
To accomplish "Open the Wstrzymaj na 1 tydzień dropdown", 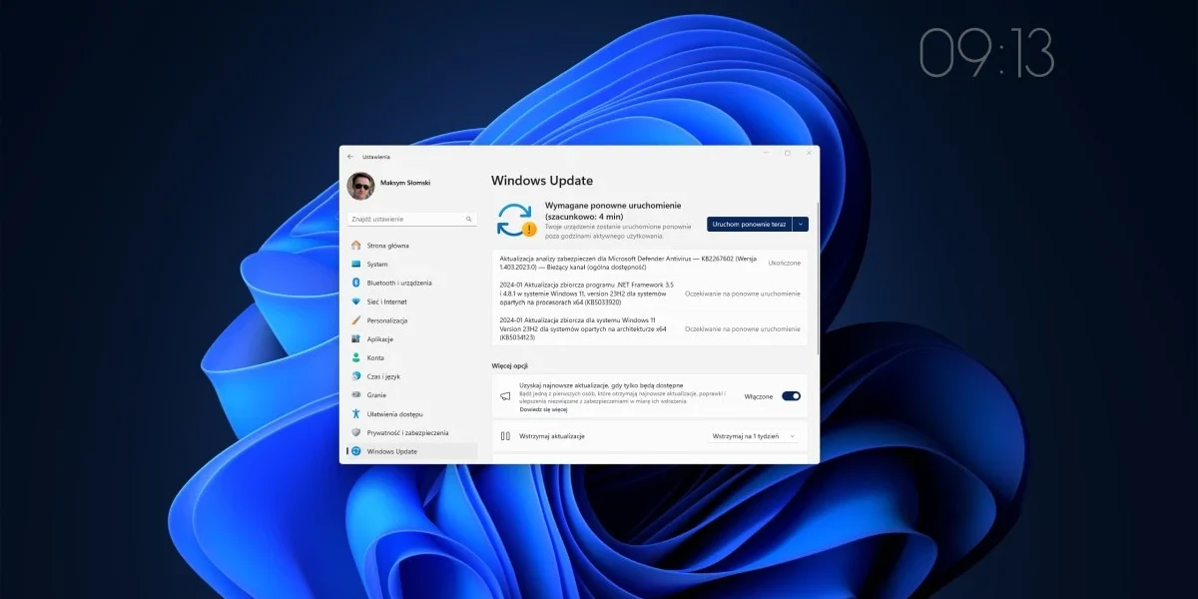I will (x=751, y=436).
